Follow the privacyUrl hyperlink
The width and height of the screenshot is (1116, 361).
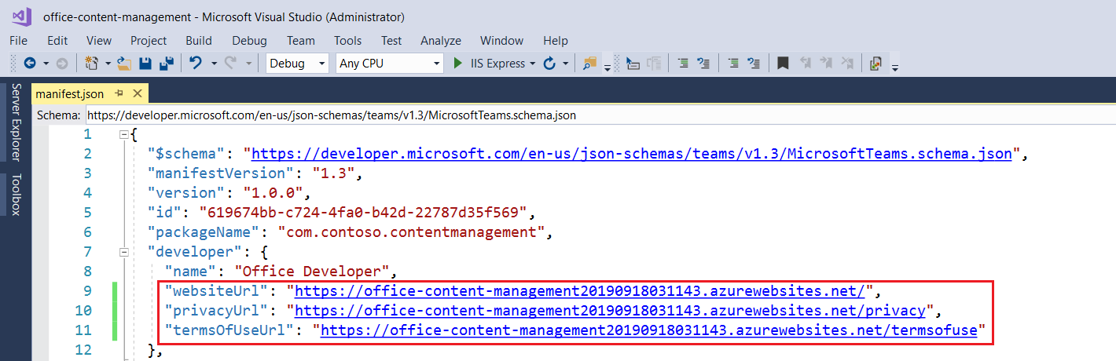pos(610,311)
